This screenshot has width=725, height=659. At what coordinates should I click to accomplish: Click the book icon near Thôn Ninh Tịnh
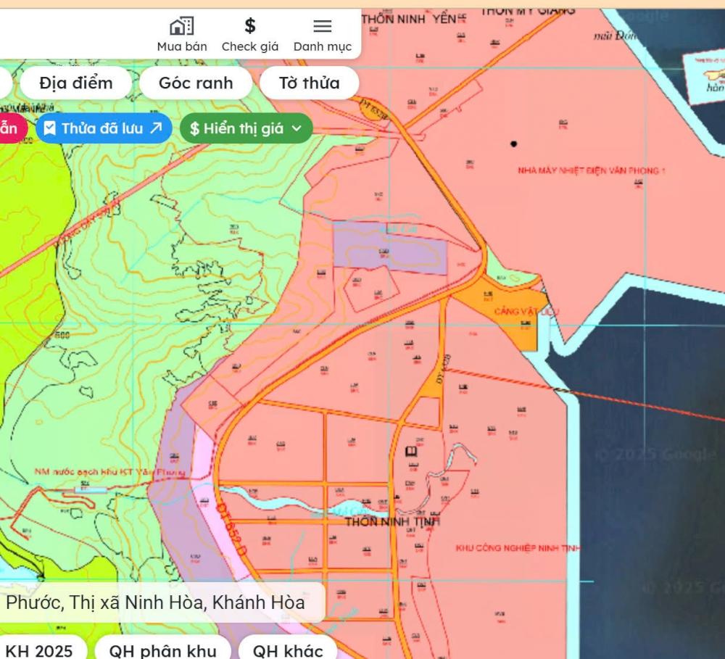click(411, 452)
